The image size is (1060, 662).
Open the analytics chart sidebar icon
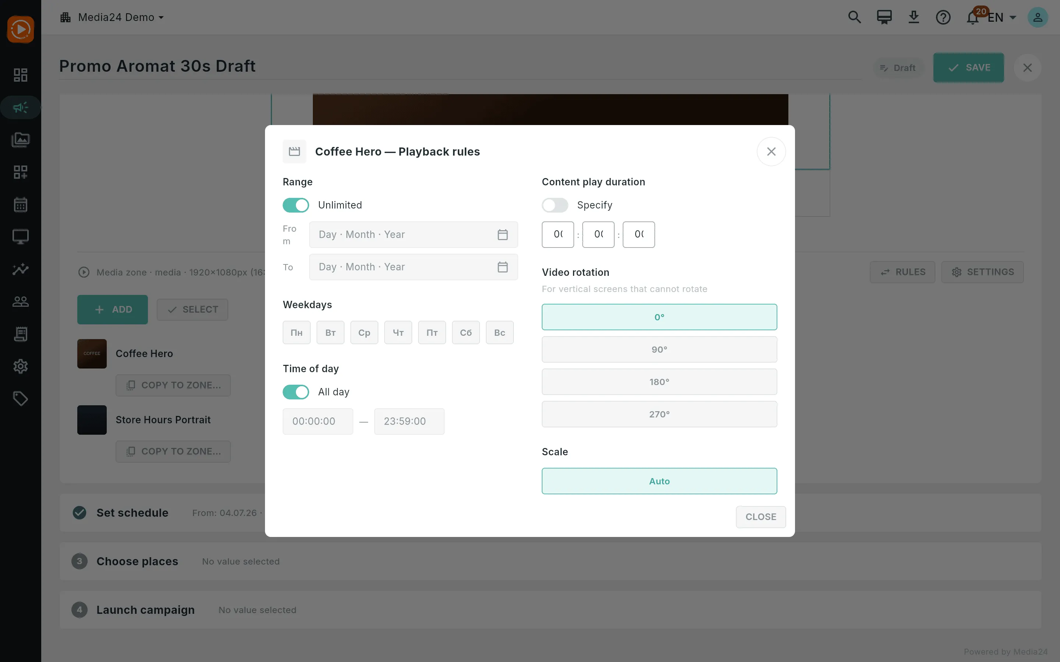[20, 269]
